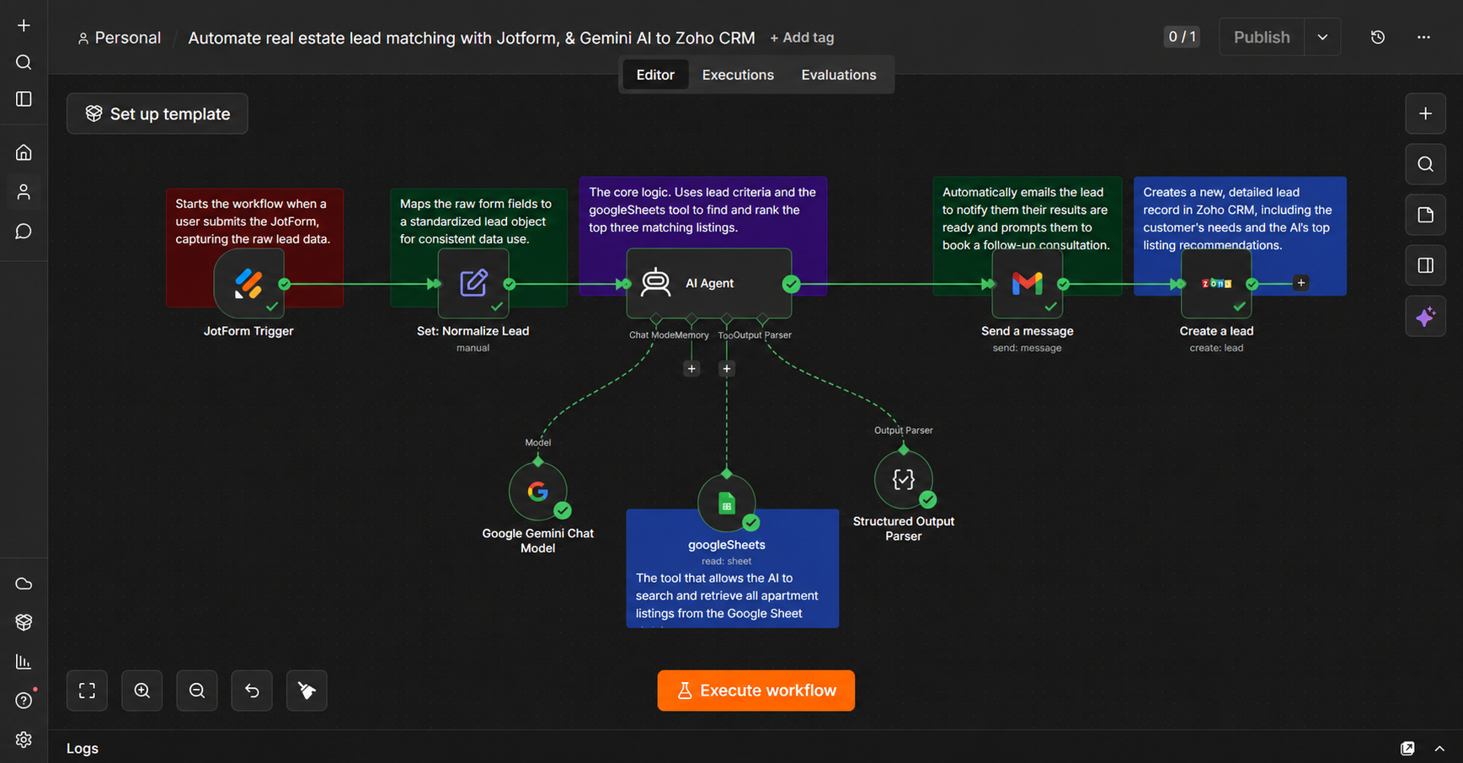The width and height of the screenshot is (1463, 763).
Task: Open the AI assistant sparkle button
Action: coord(1425,317)
